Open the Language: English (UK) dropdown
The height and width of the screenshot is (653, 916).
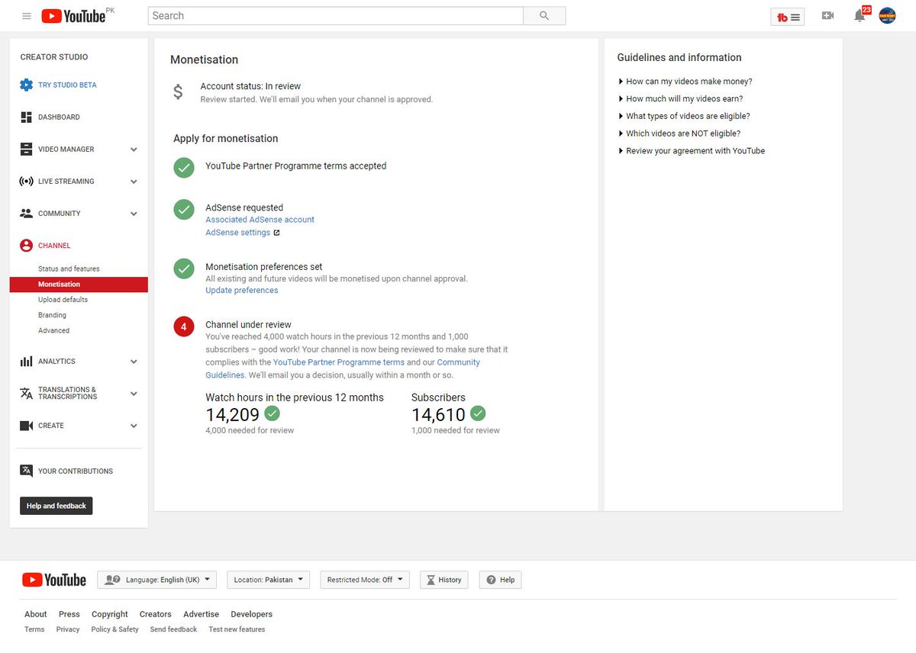157,580
